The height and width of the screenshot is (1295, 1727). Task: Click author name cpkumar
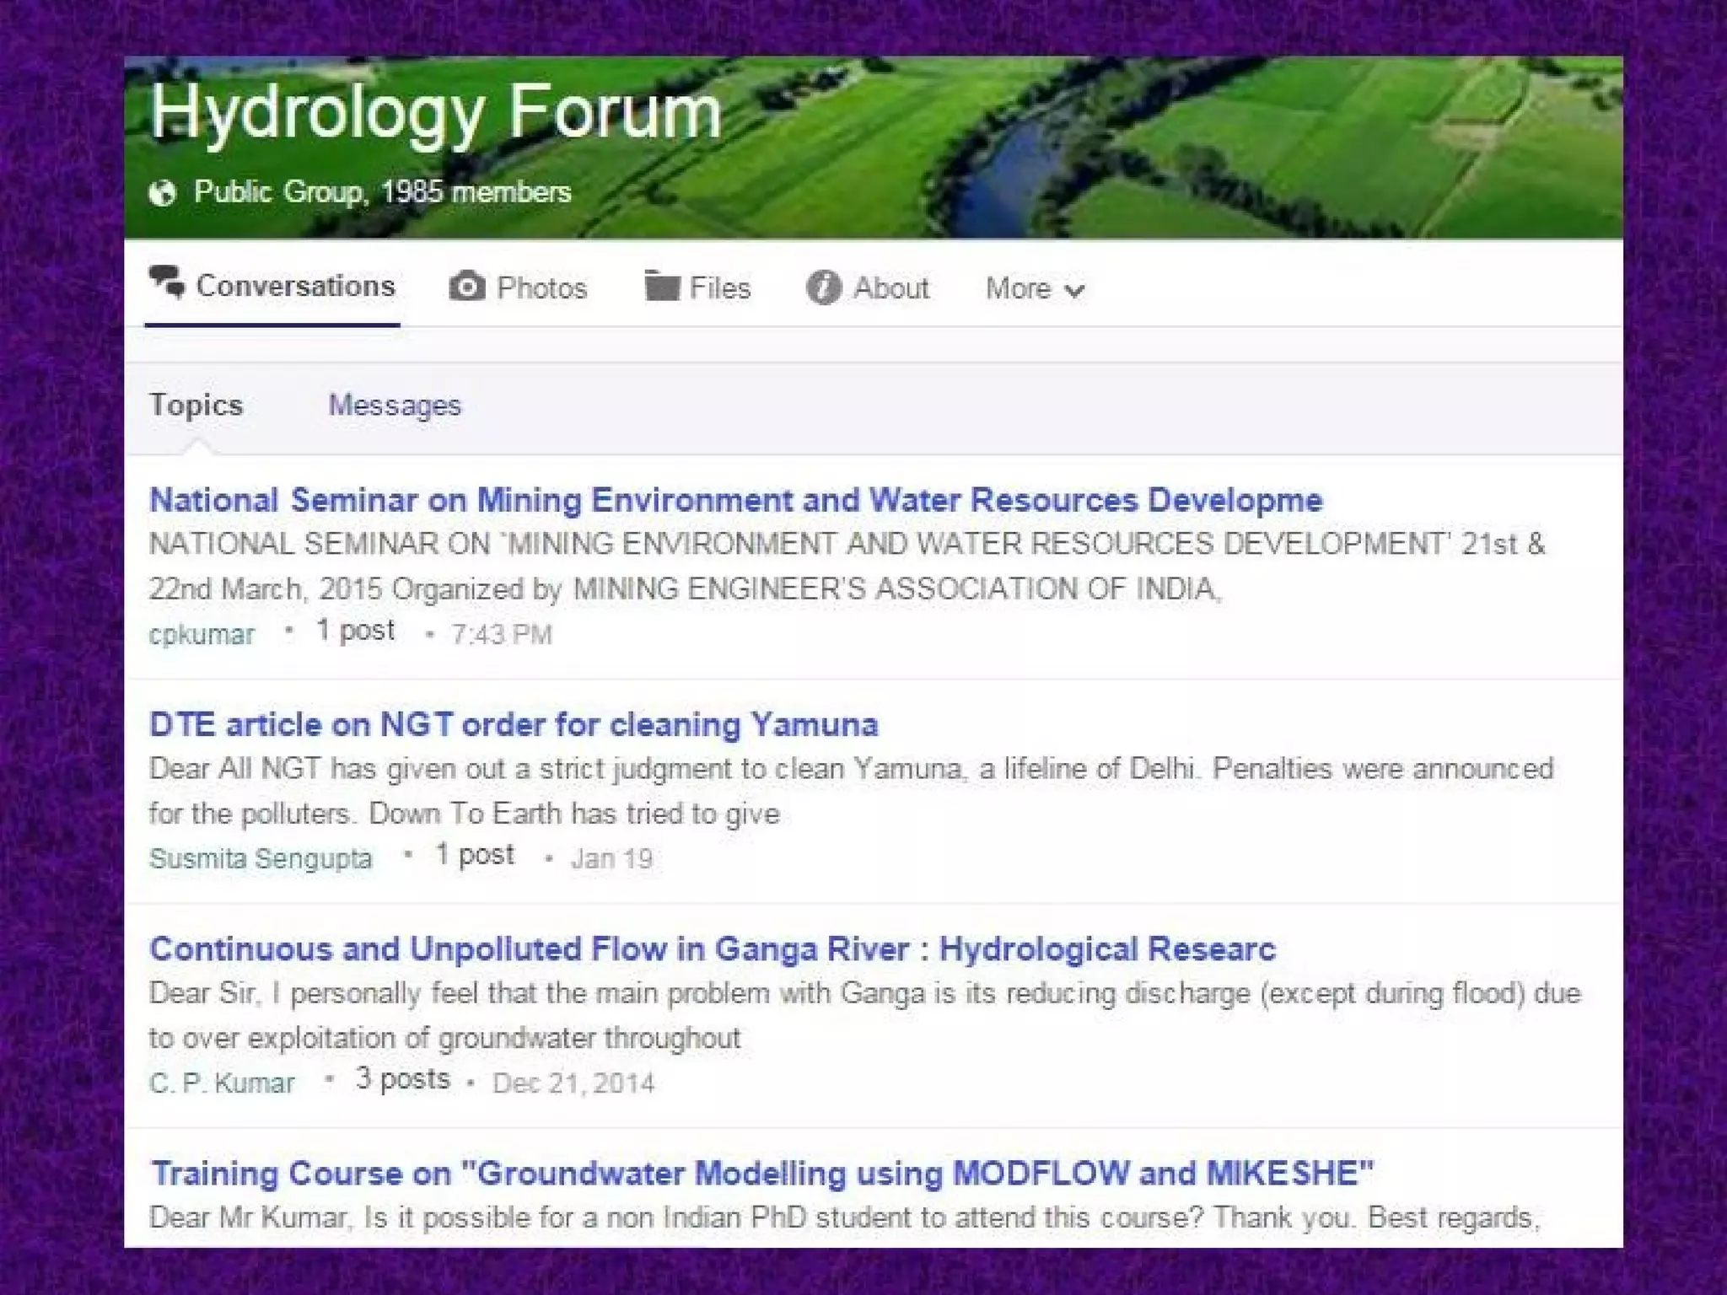pyautogui.click(x=202, y=634)
